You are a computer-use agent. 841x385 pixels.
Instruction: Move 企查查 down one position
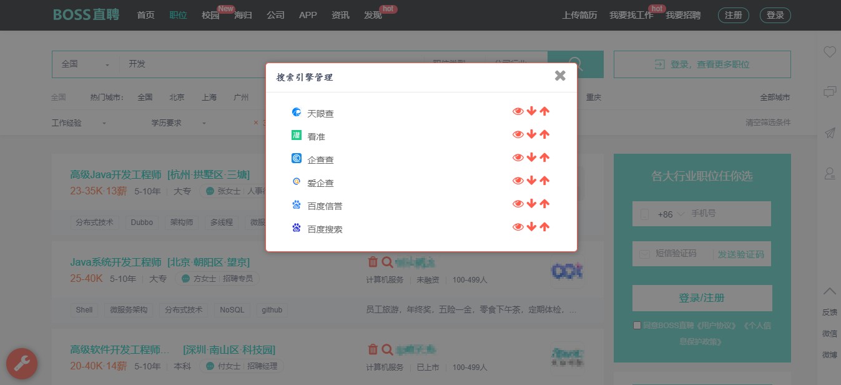click(531, 157)
